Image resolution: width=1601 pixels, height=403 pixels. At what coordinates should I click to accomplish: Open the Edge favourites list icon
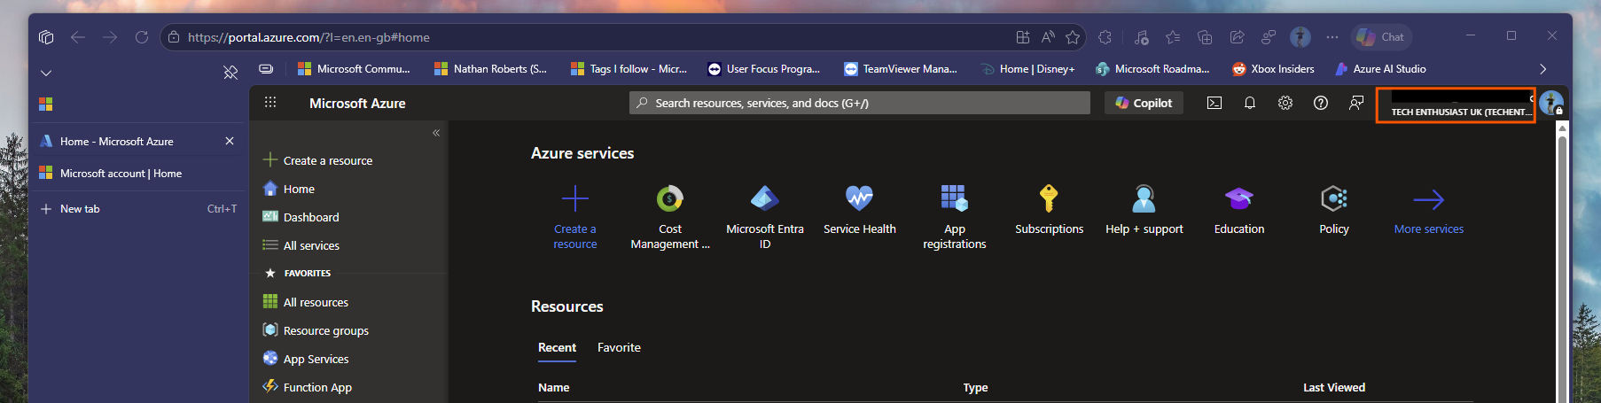[x=1173, y=37]
